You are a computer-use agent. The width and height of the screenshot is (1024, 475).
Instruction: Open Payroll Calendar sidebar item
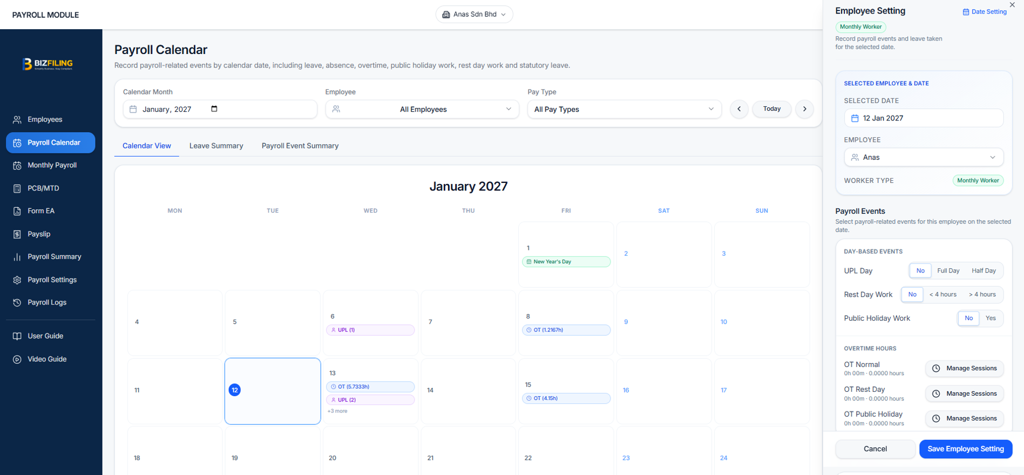pyautogui.click(x=50, y=142)
